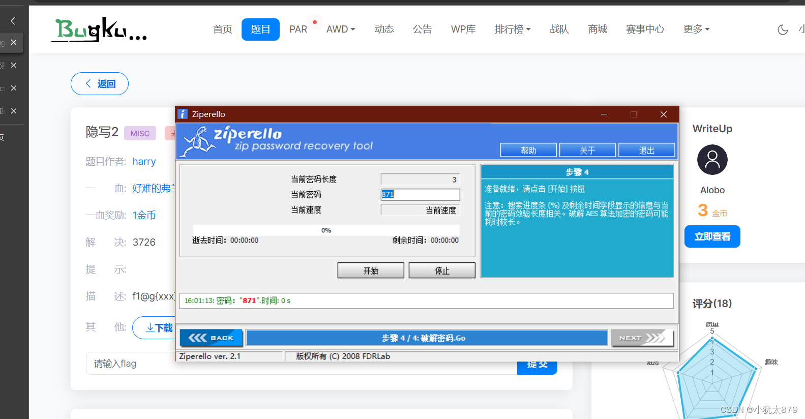Image resolution: width=805 pixels, height=419 pixels.
Task: Open 赛事中心 in the navigation bar
Action: point(645,29)
